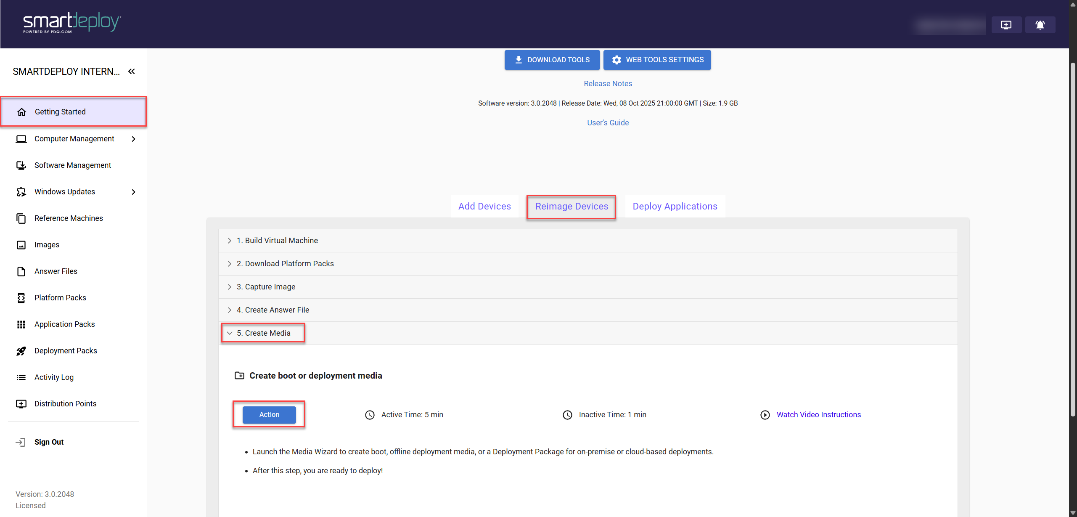This screenshot has height=517, width=1077.
Task: Open Deployment Packs rocket item
Action: pyautogui.click(x=66, y=351)
